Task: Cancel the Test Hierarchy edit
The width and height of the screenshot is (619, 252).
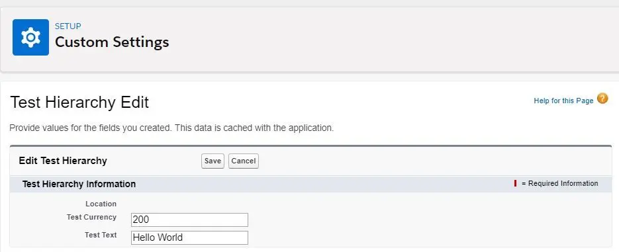Action: pos(244,161)
